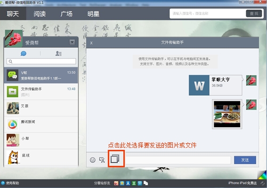Share via Douban icon in footer

[x=134, y=183]
